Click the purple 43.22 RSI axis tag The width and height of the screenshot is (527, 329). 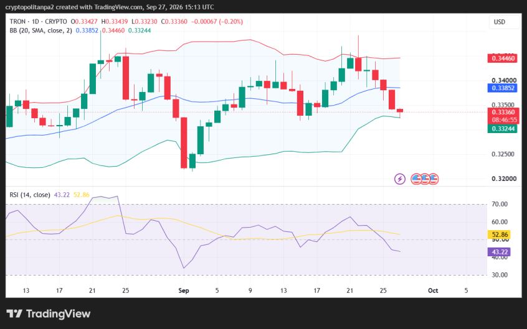[499, 252]
